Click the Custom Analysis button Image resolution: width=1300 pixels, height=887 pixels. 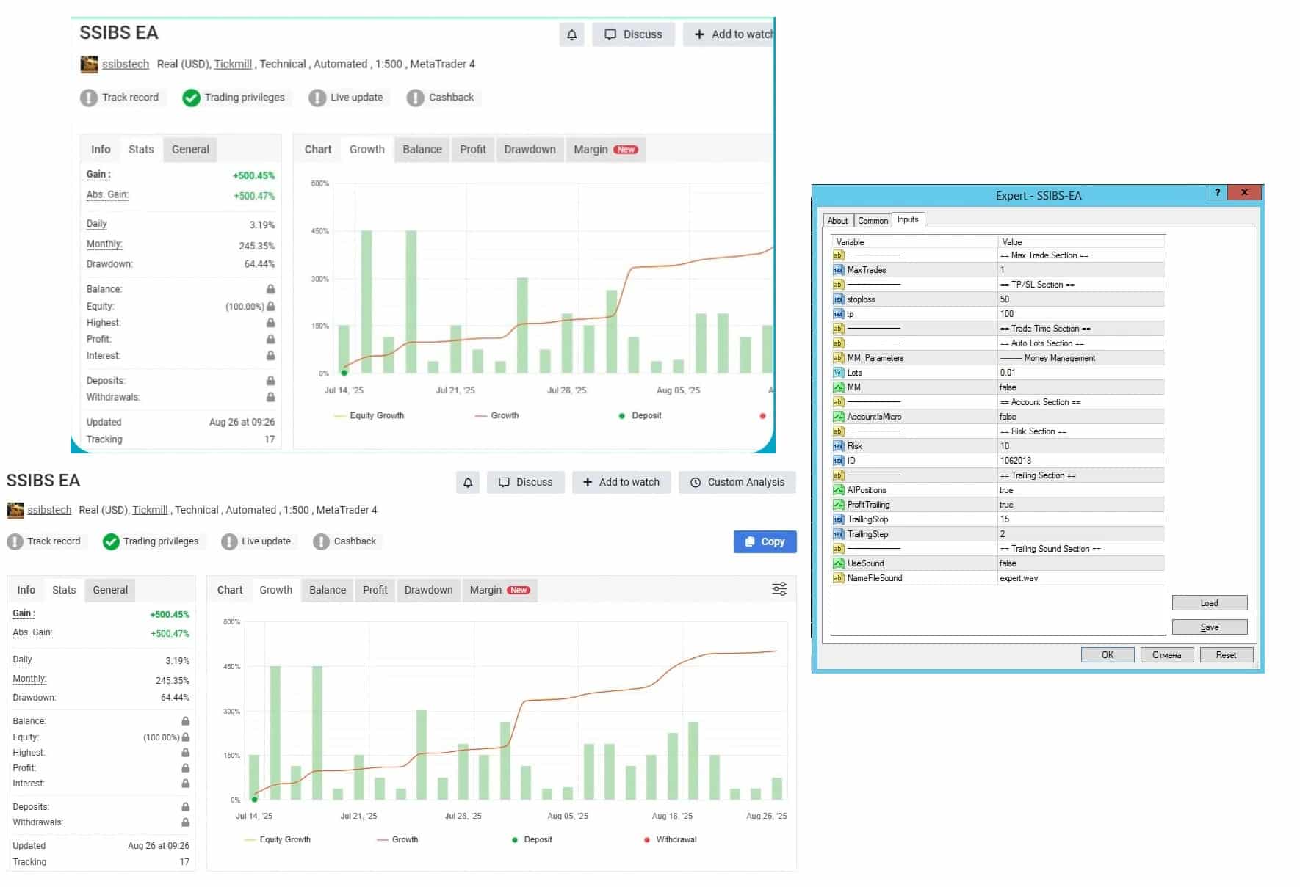tap(737, 482)
